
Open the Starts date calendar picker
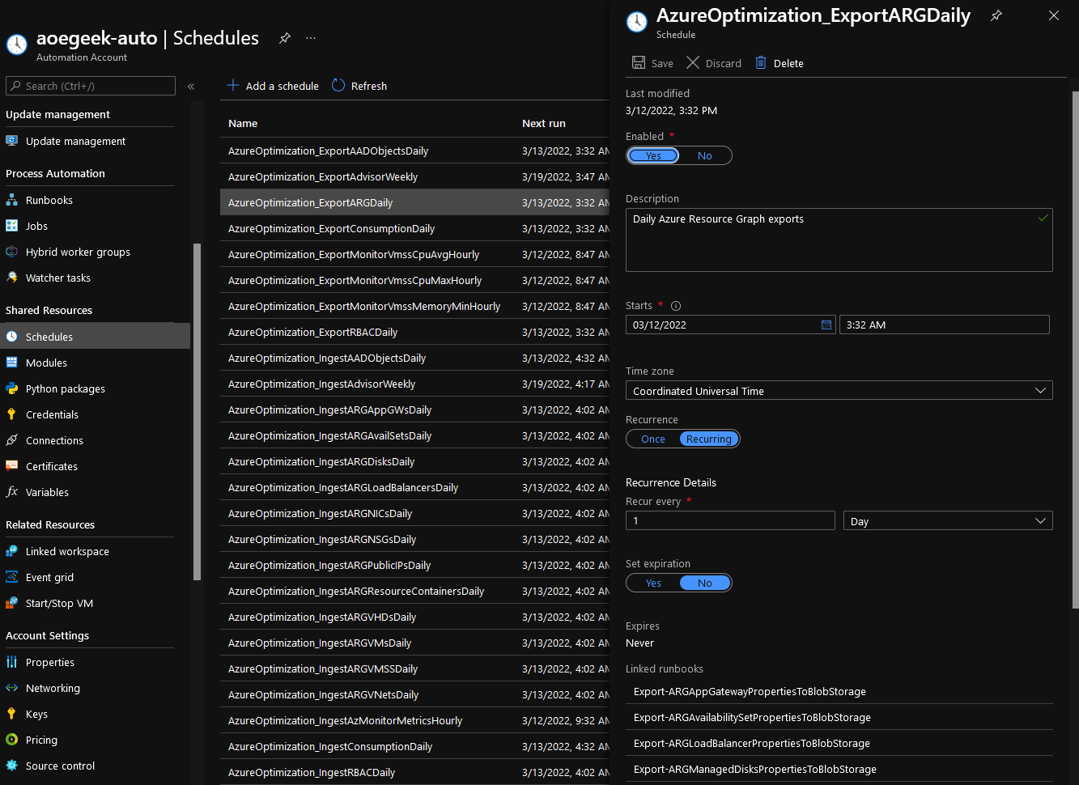[x=826, y=325]
